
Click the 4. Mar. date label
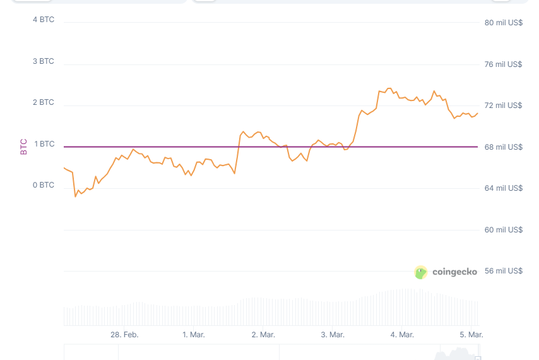[402, 335]
